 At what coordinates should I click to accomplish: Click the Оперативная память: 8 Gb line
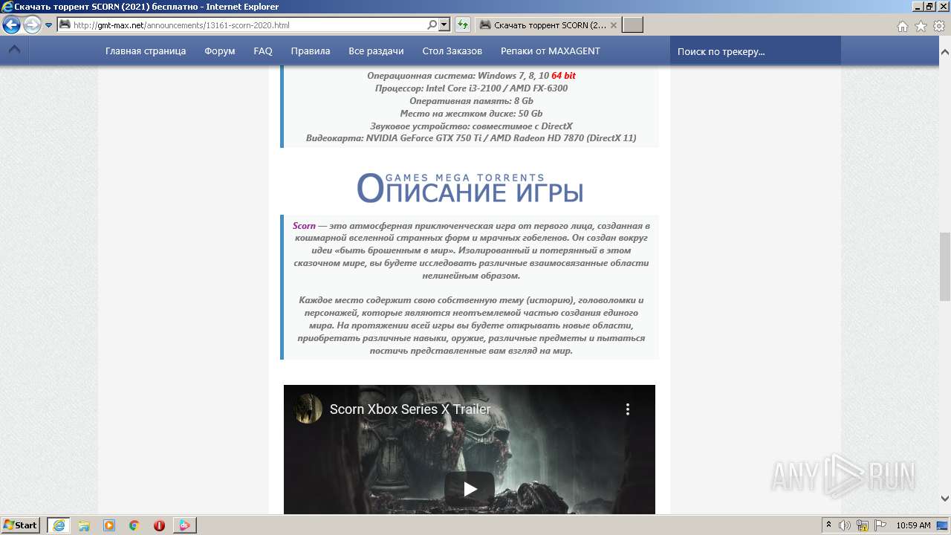(471, 101)
